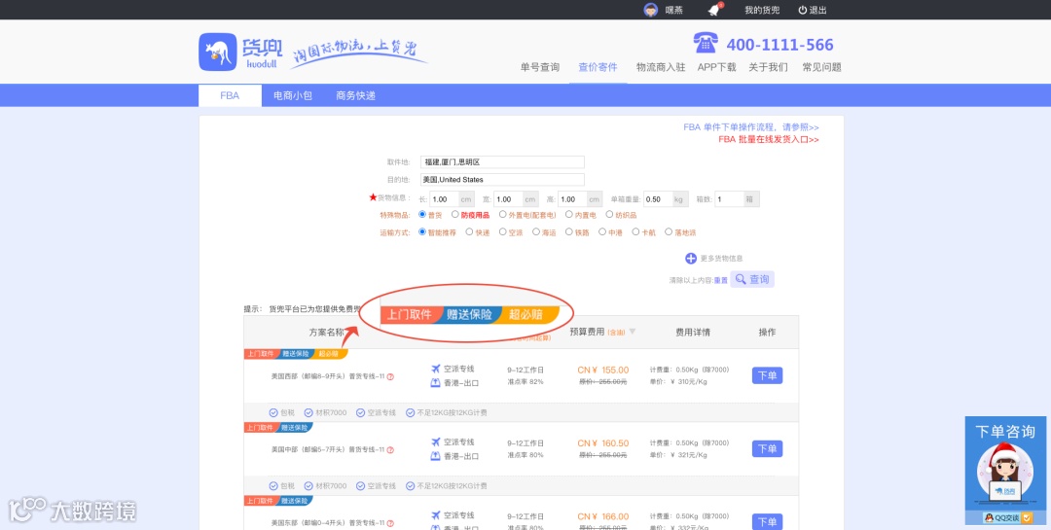Click the 宽 width input field
This screenshot has width=1051, height=530.
[508, 199]
